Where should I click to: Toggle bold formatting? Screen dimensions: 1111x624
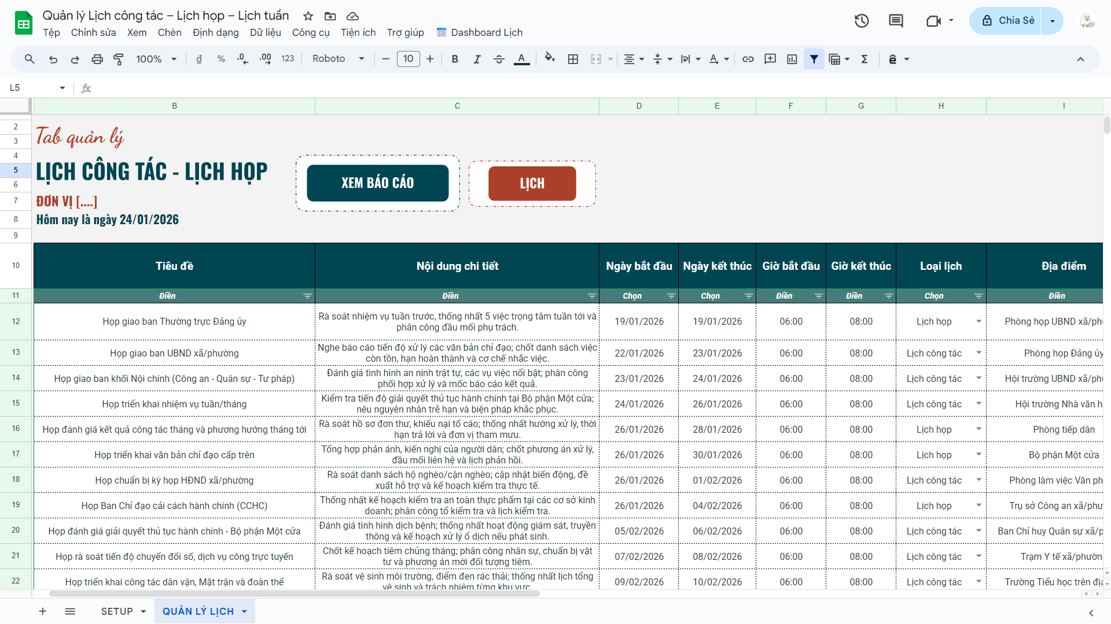pyautogui.click(x=455, y=59)
